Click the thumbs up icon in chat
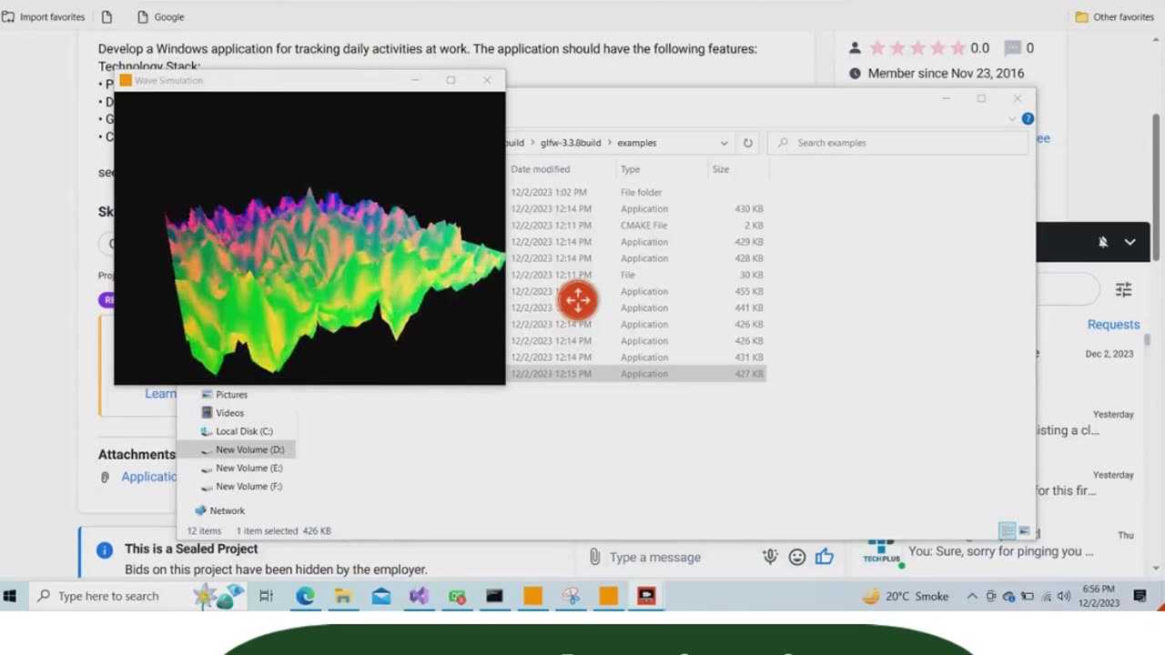The width and height of the screenshot is (1165, 655). click(825, 557)
